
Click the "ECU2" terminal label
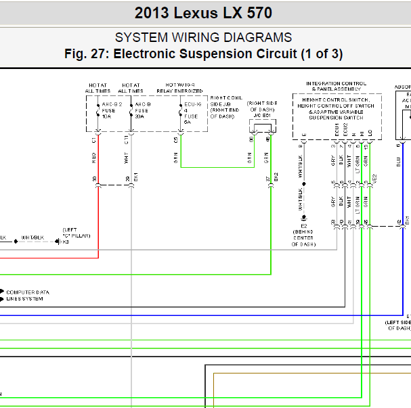[x=345, y=130]
